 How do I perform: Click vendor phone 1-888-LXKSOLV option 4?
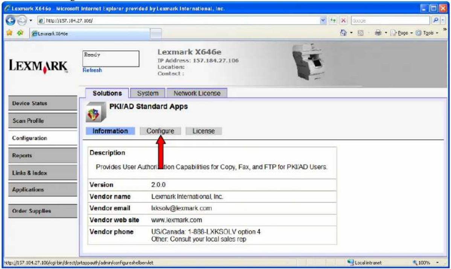(x=206, y=232)
